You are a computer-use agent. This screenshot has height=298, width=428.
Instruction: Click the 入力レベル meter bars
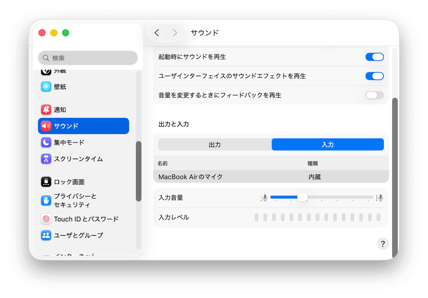point(317,217)
